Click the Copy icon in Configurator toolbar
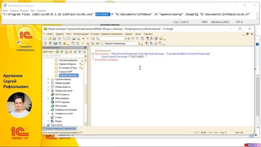Screen dimensions: 261x147 [64, 39]
